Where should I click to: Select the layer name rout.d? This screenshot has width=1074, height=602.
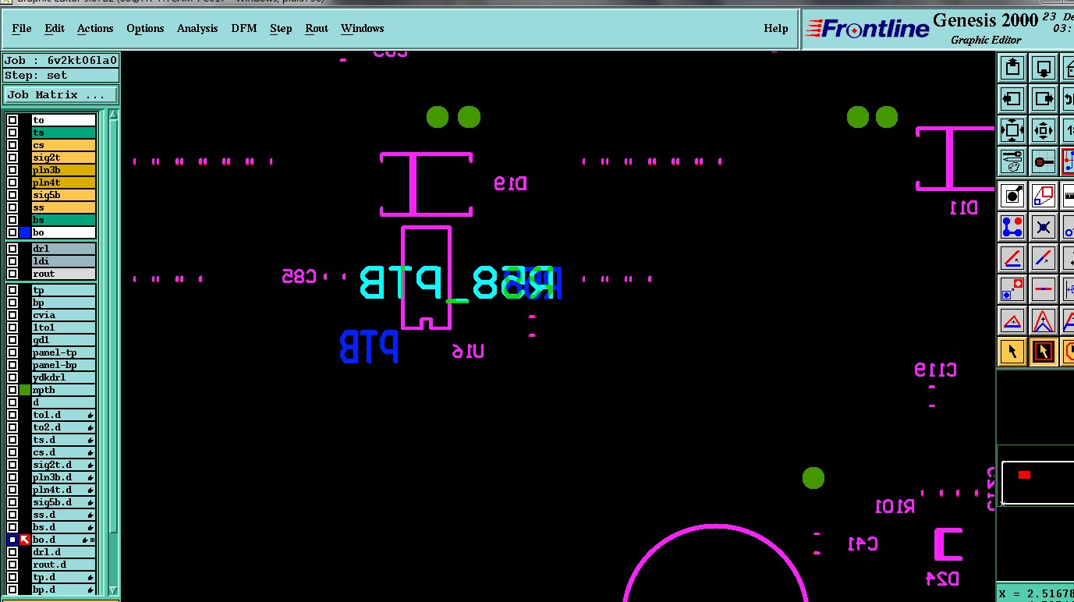coord(64,565)
